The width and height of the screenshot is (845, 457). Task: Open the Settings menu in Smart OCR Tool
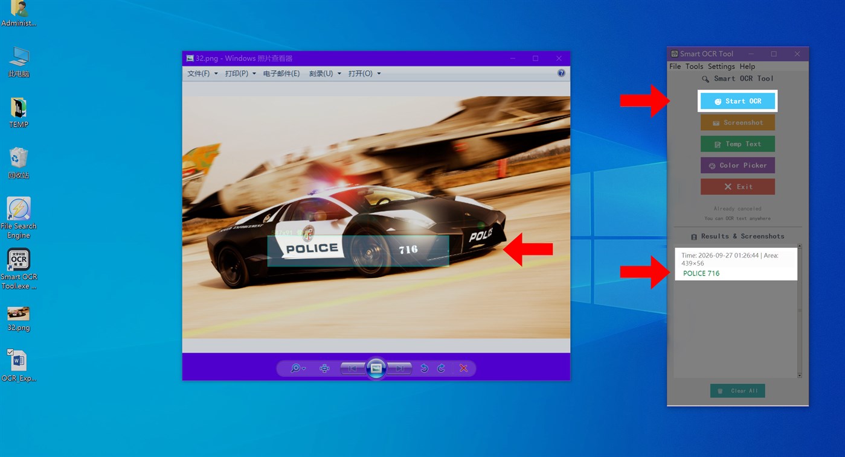721,66
